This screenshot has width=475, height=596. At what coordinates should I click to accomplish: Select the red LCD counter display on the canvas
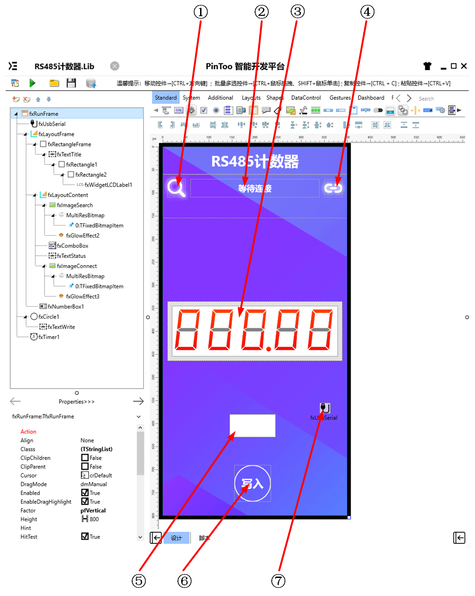255,331
